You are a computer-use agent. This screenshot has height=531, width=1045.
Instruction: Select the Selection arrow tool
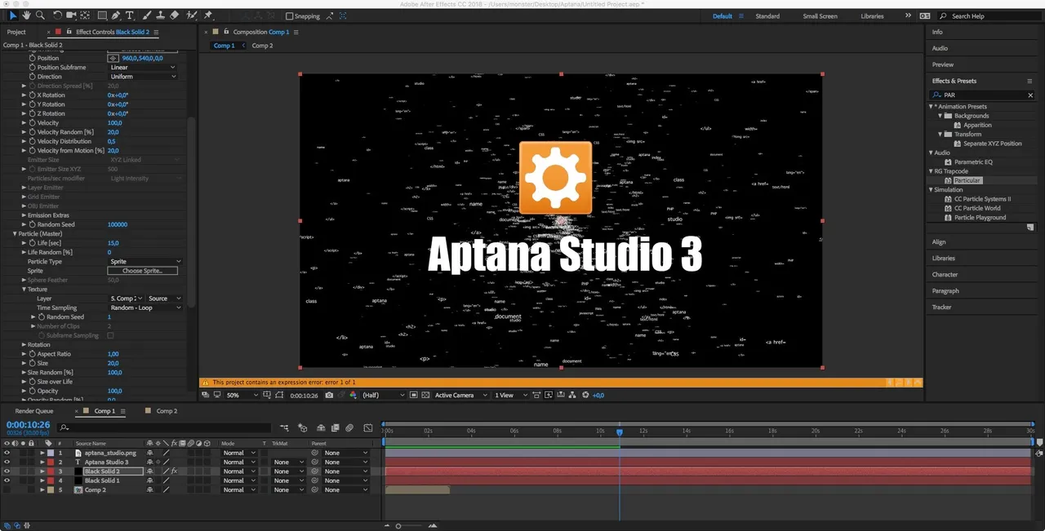pyautogui.click(x=13, y=15)
